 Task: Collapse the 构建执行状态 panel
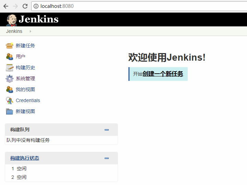pos(107,158)
